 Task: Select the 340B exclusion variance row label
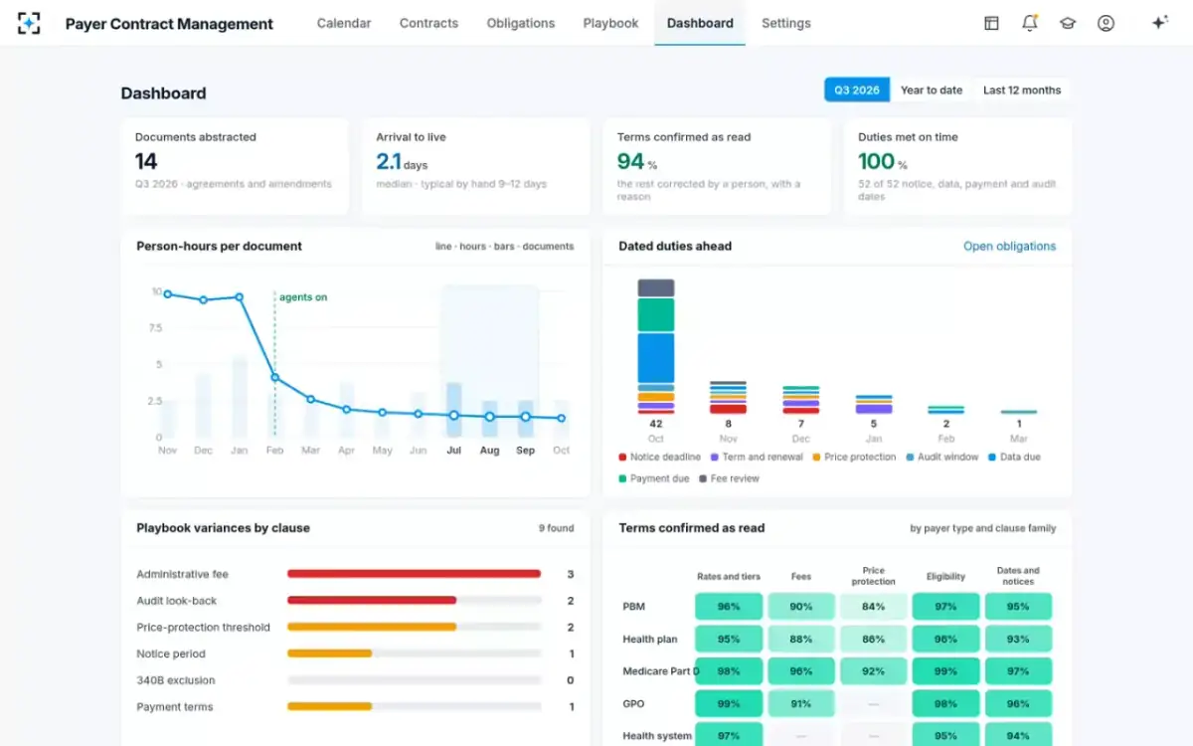point(176,680)
